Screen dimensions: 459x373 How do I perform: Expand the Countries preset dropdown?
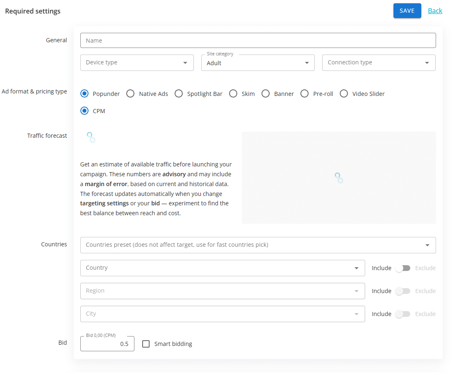[x=258, y=245]
